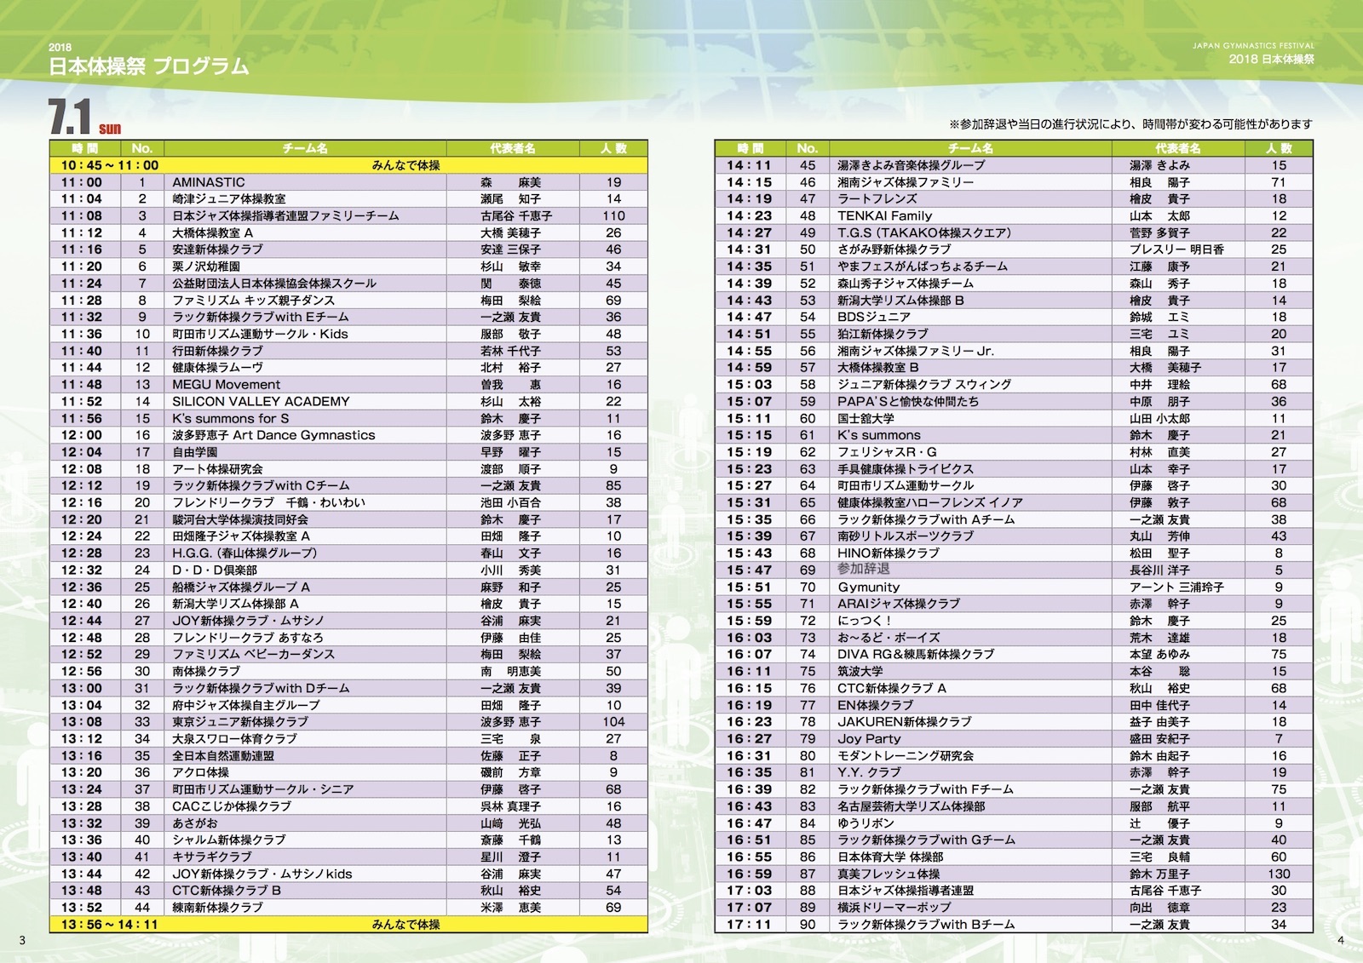Click the team '真美フレッシュ体操'
The height and width of the screenshot is (963, 1363).
[889, 874]
